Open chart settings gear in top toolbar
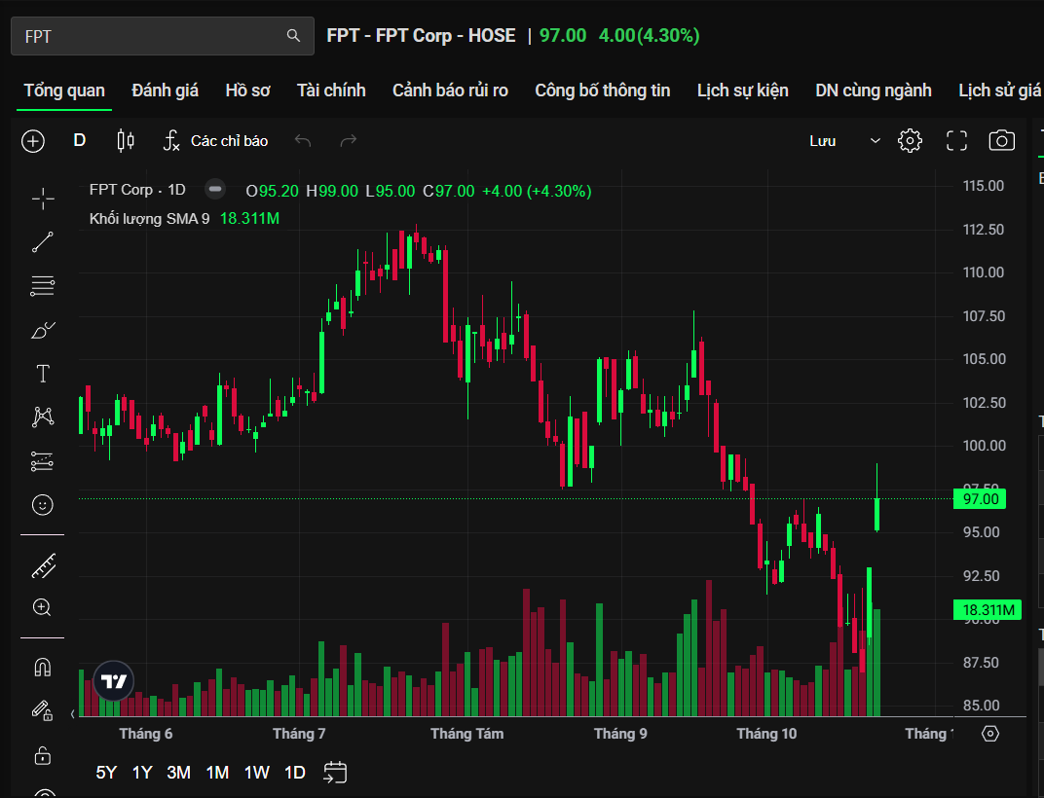Viewport: 1044px width, 798px height. coord(910,141)
